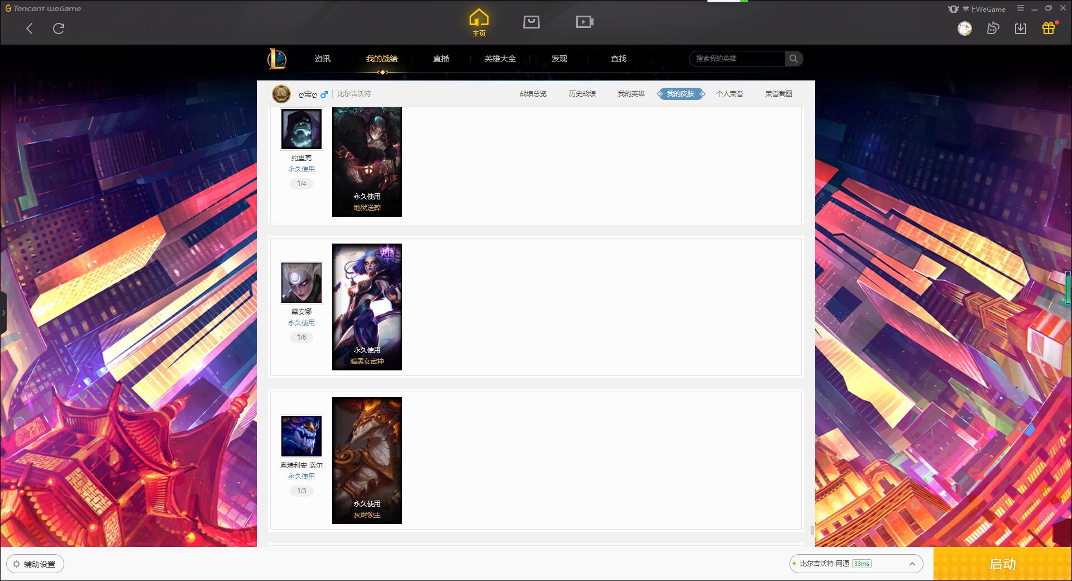The image size is (1072, 581).
Task: Click the 1/3 skin count badge
Action: (301, 491)
